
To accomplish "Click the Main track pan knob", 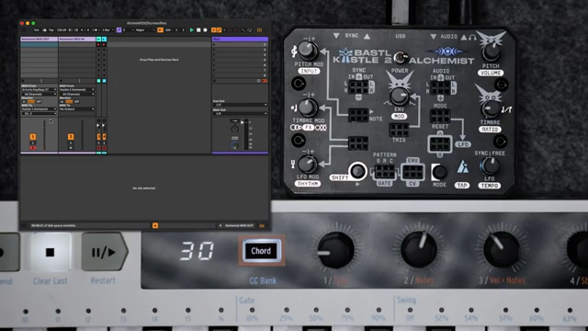I will click(x=235, y=129).
